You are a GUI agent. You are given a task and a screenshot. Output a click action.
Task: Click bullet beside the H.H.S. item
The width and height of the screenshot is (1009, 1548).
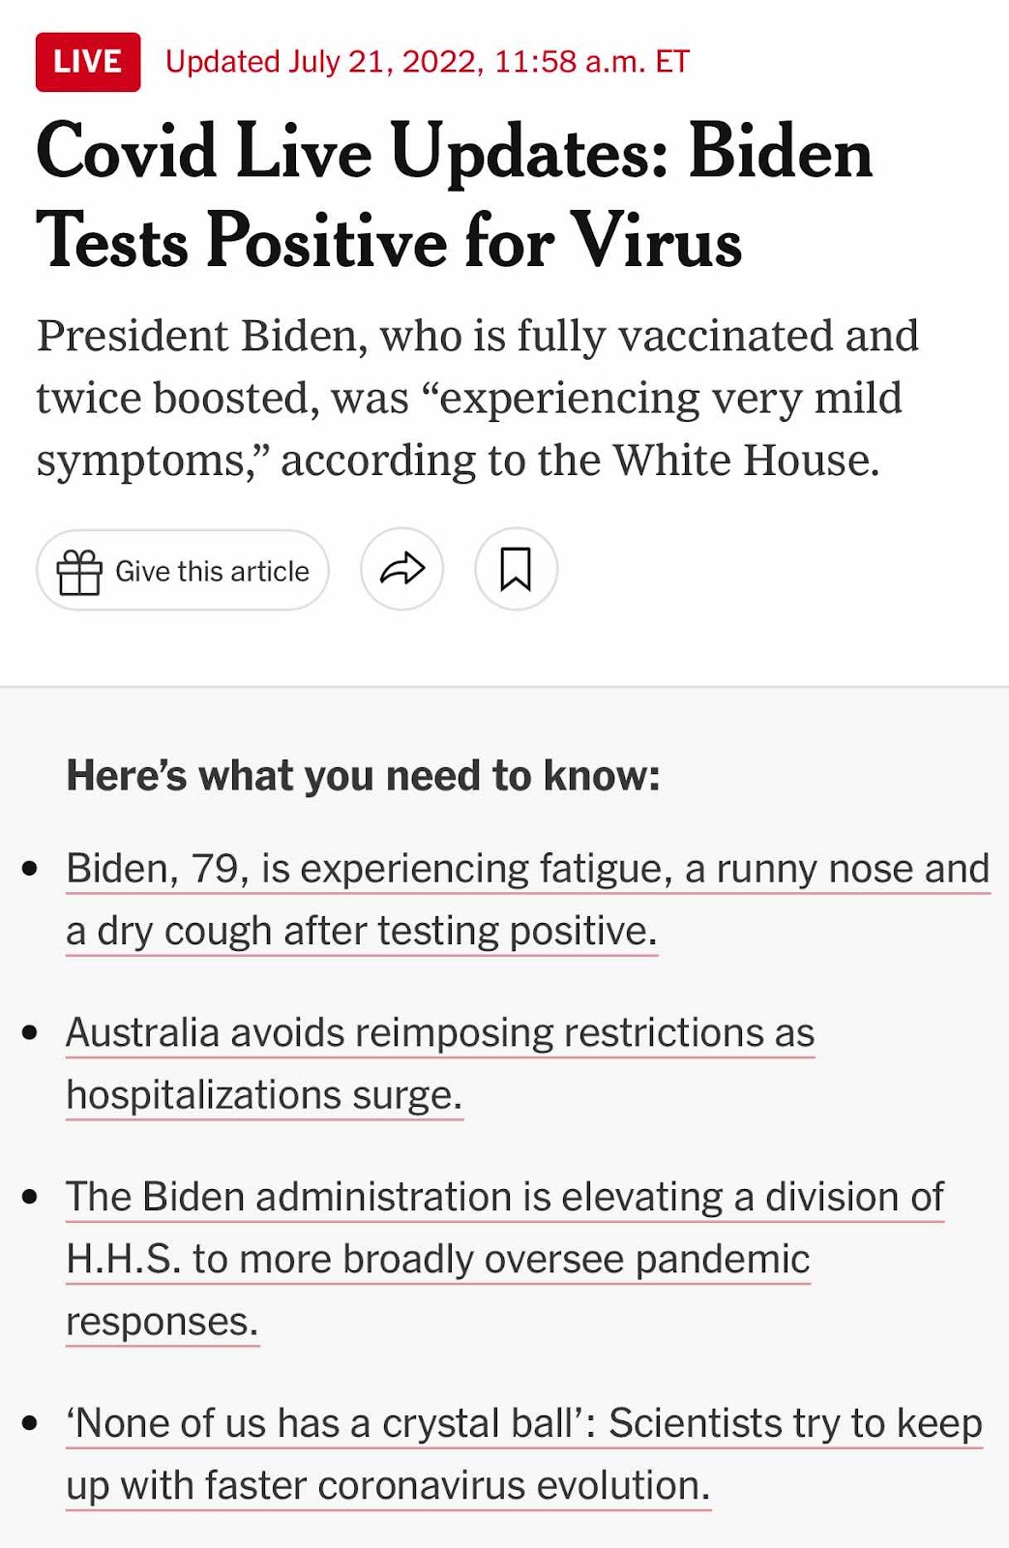30,1198
